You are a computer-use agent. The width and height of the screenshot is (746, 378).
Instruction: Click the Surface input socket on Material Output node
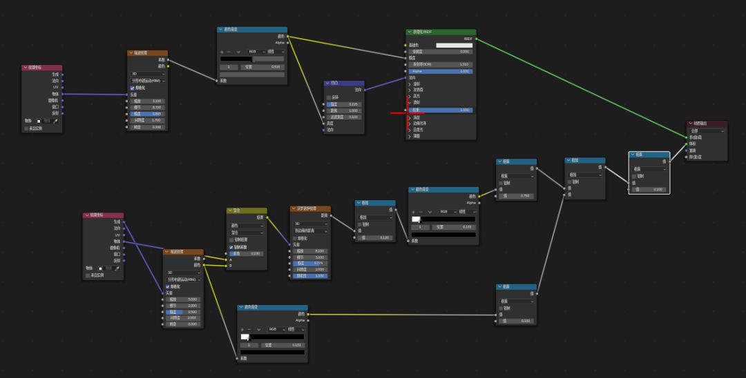[x=686, y=137]
